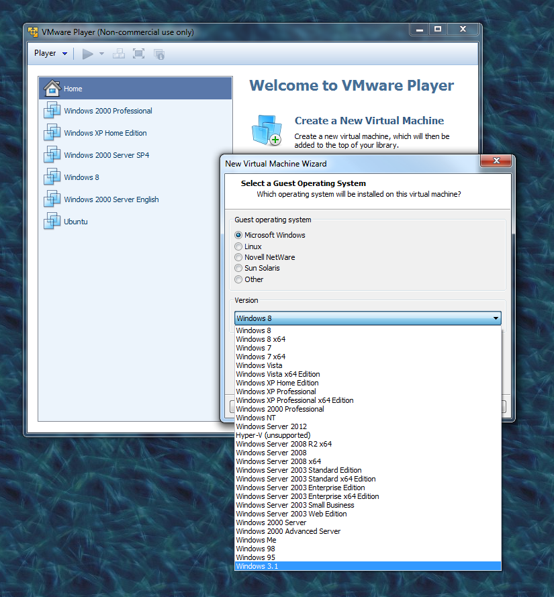Collapse the Version combo box arrow
This screenshot has height=597, width=554.
[x=496, y=318]
